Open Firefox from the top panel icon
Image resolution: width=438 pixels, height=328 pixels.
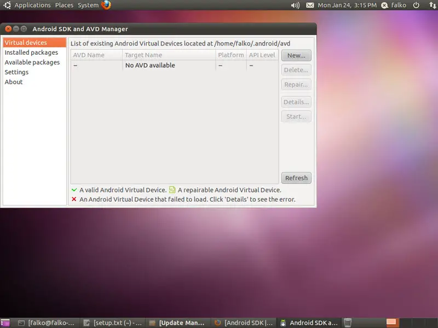click(106, 5)
